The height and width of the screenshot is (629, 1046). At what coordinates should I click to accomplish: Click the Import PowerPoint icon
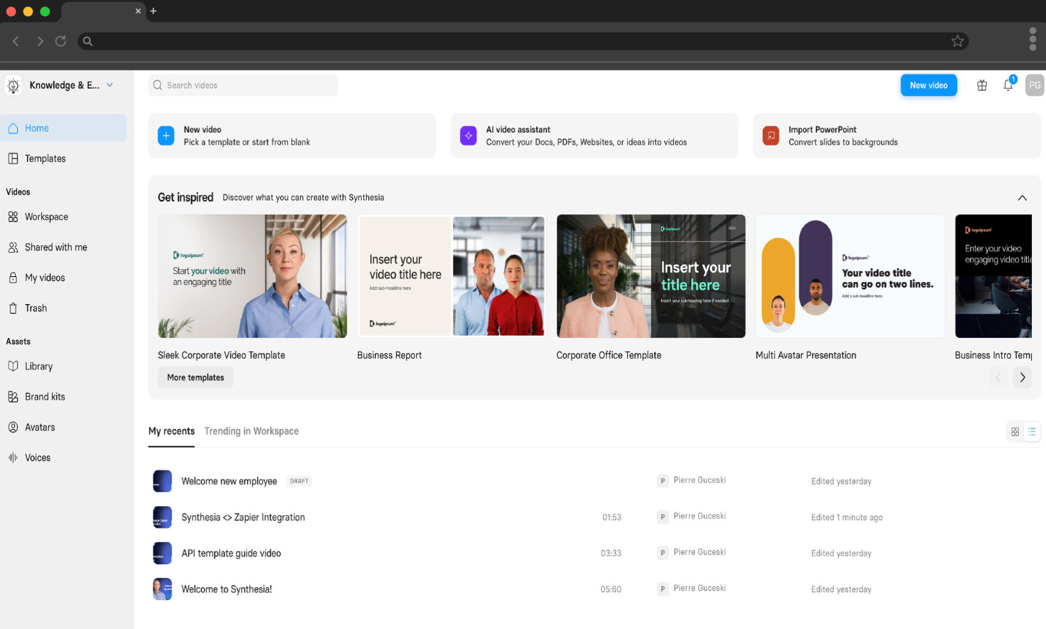[771, 136]
